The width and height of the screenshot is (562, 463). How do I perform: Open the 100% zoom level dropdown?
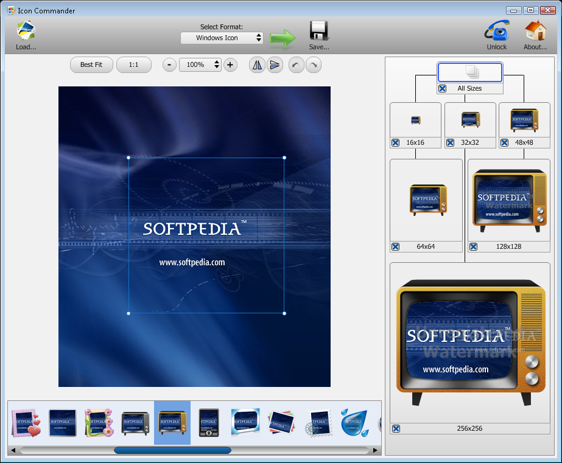pyautogui.click(x=200, y=65)
